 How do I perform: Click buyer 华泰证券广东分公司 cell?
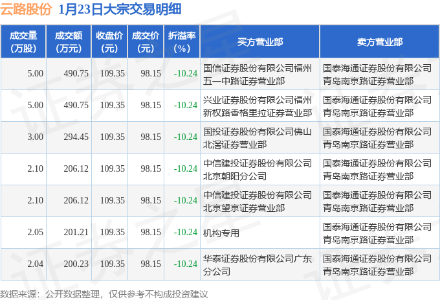click(x=260, y=264)
